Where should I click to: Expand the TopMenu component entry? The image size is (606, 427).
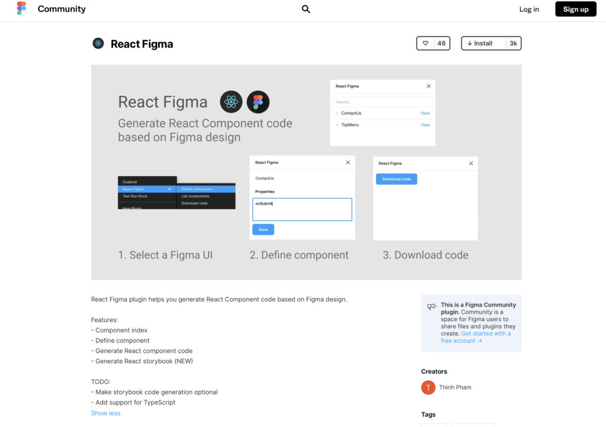click(x=337, y=125)
